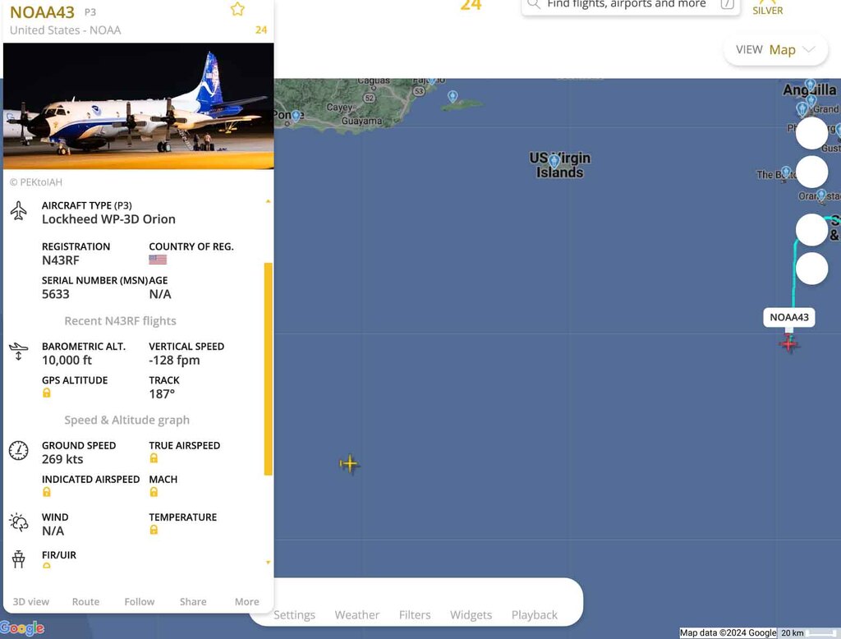This screenshot has width=841, height=639.
Task: Open the VIEW Map dropdown
Action: tap(775, 50)
